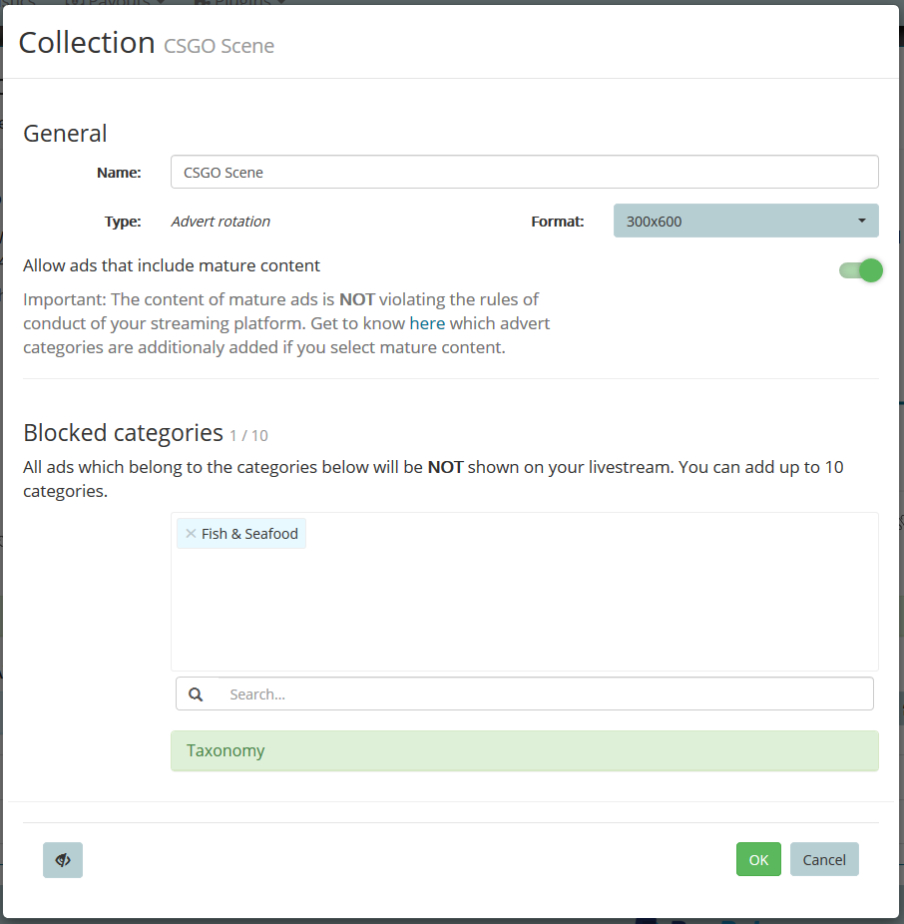
Task: Expand the Taxonomy section
Action: coord(524,750)
